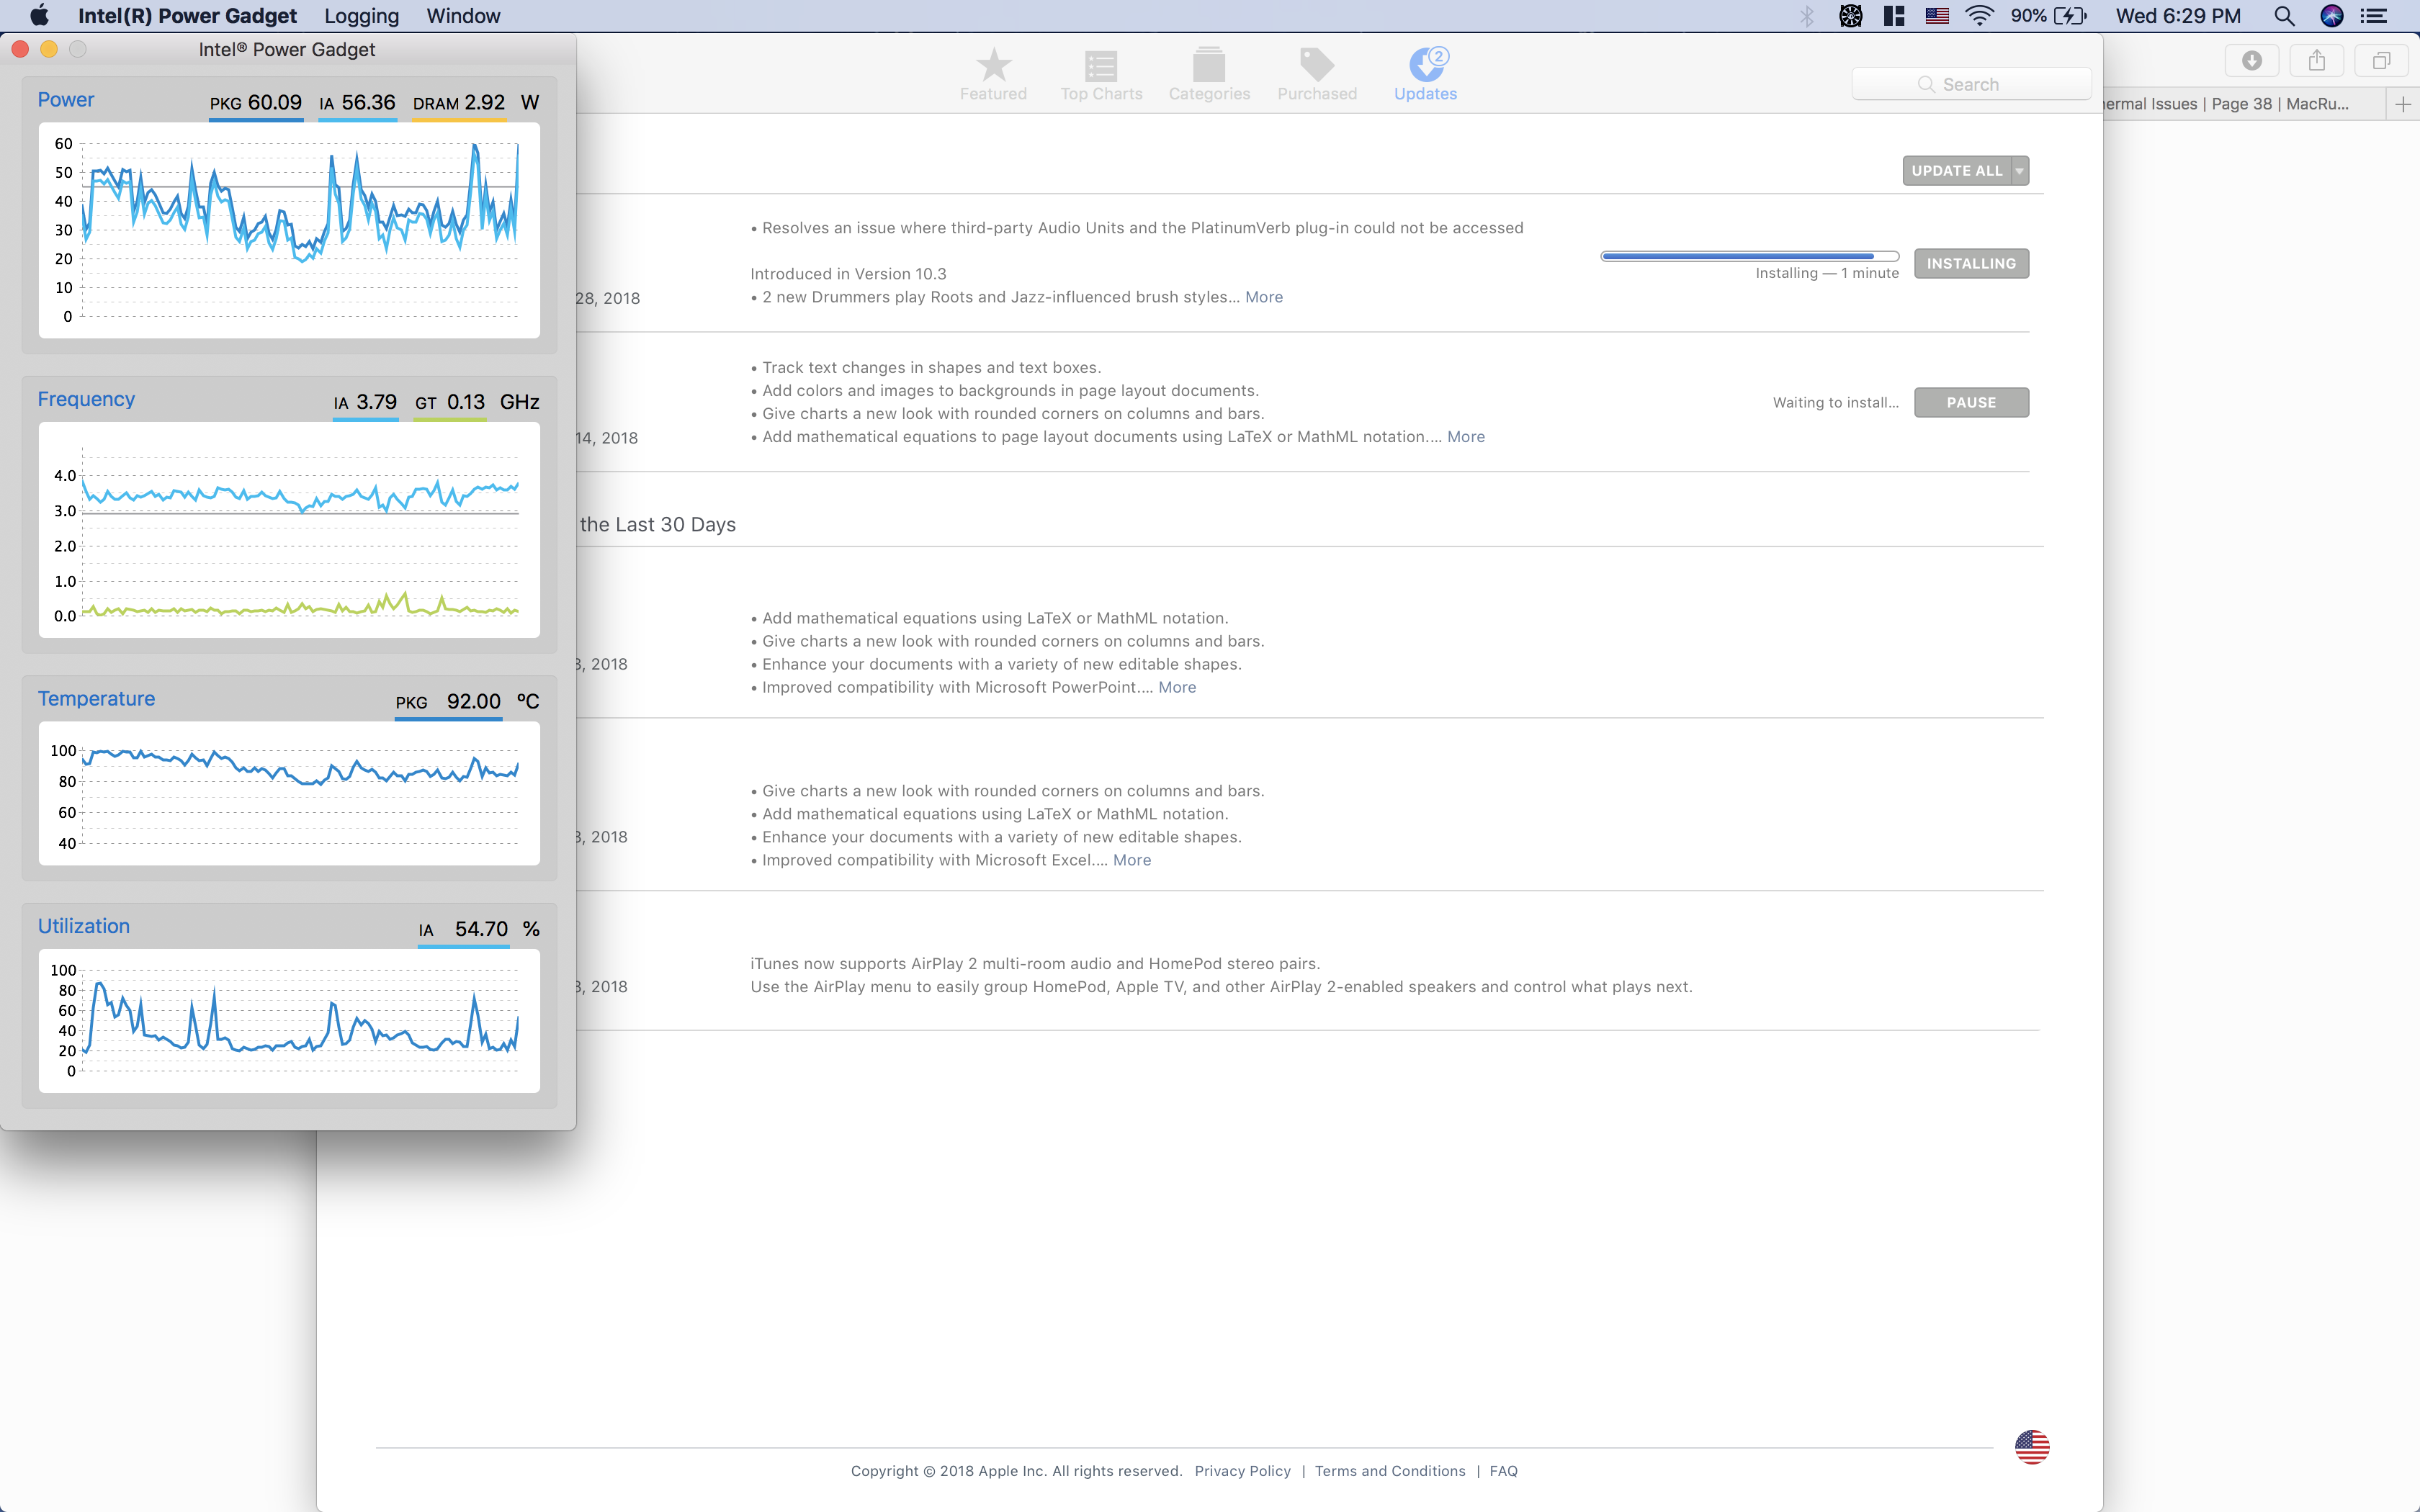Click More after Microsoft Excel compatibility
Viewport: 2420px width, 1512px height.
(x=1132, y=861)
